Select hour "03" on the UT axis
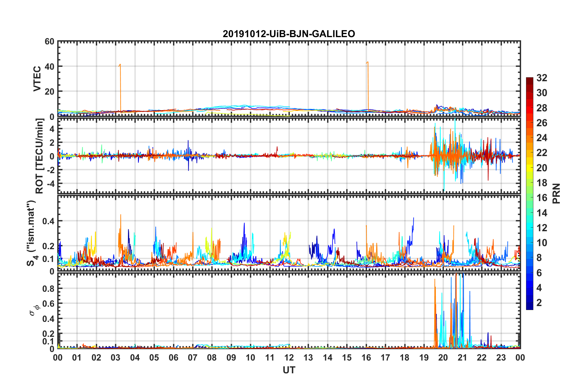 coord(115,357)
